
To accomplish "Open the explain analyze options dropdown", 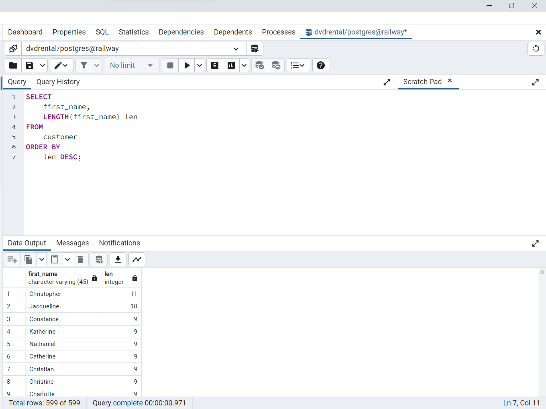I will [x=244, y=65].
